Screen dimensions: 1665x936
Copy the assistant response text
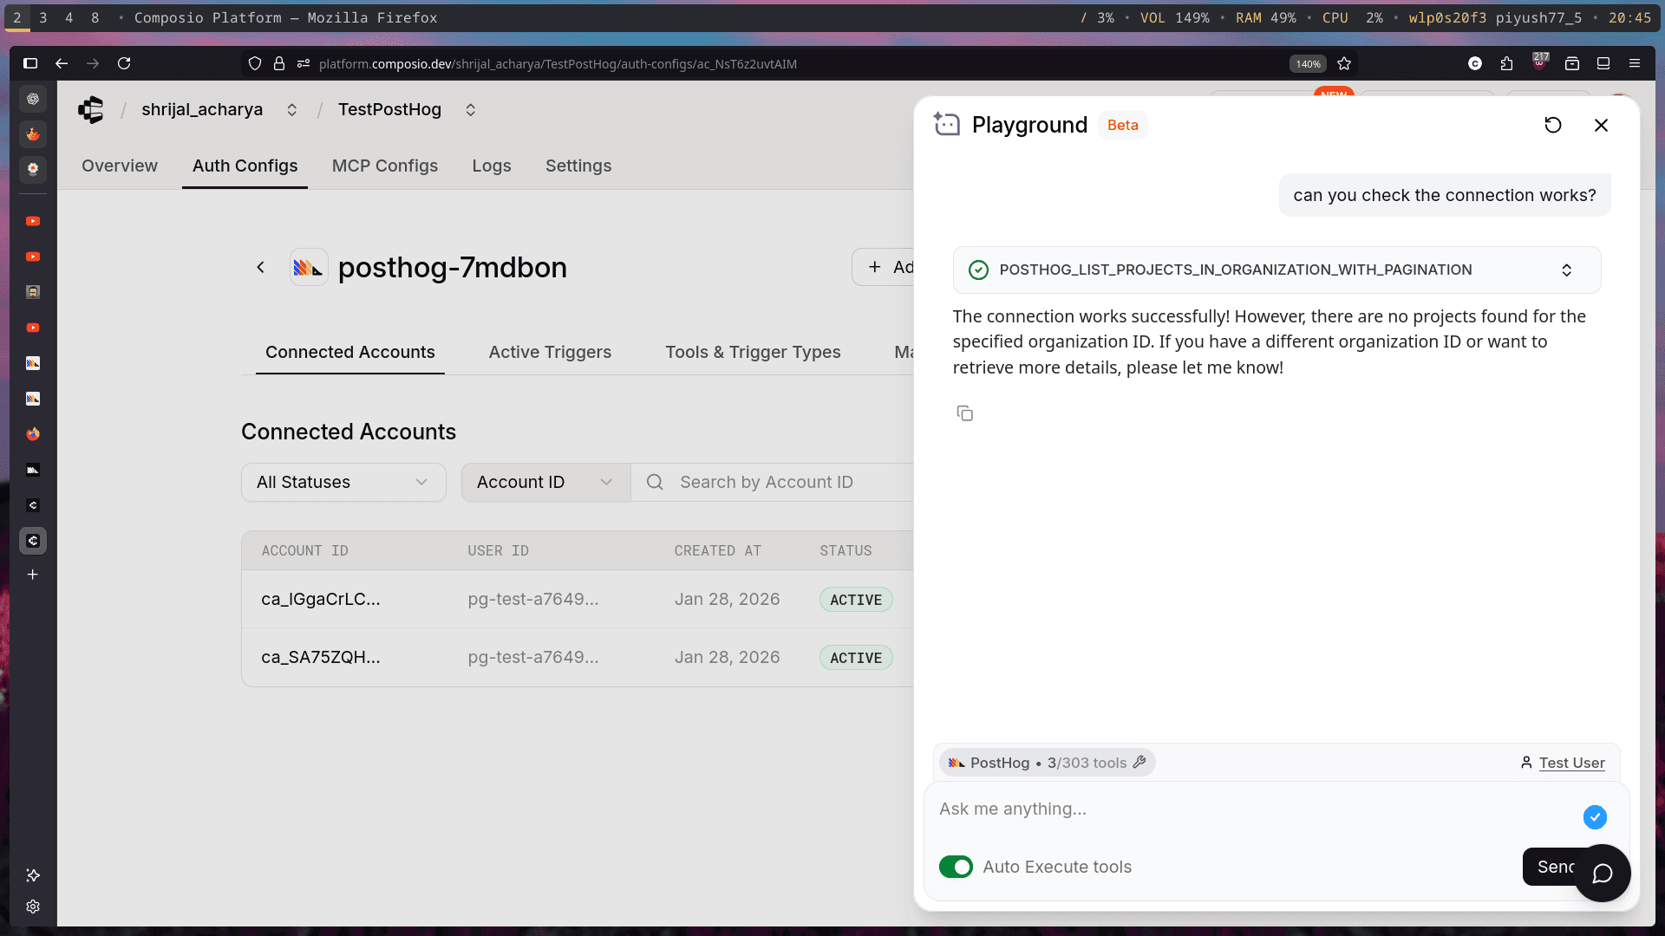[x=964, y=413]
